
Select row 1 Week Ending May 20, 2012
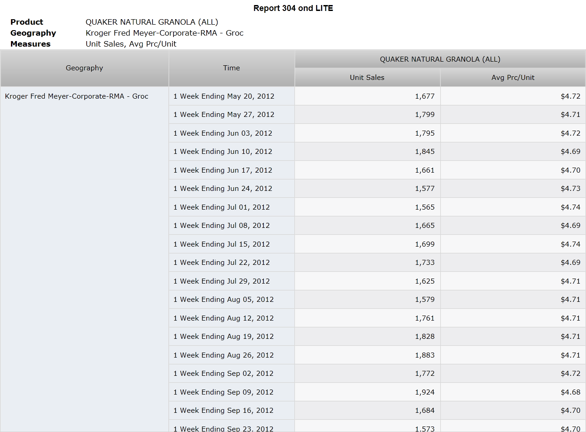(232, 96)
